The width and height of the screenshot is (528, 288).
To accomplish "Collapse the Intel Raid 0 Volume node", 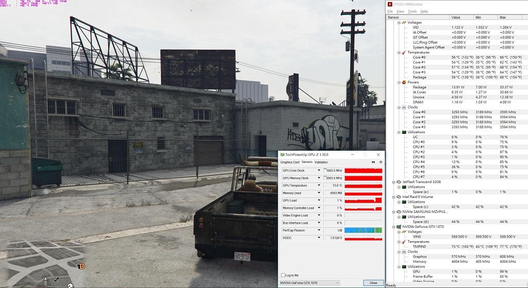I will click(x=393, y=196).
